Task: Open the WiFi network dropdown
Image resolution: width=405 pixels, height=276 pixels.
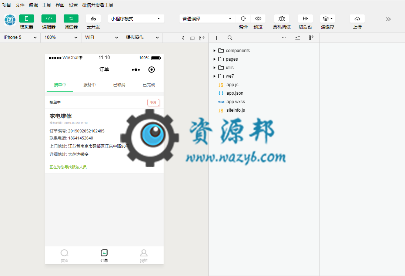Action: tap(101, 37)
